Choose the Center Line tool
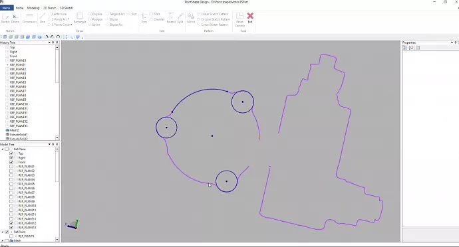The width and height of the screenshot is (459, 247). pos(57,14)
